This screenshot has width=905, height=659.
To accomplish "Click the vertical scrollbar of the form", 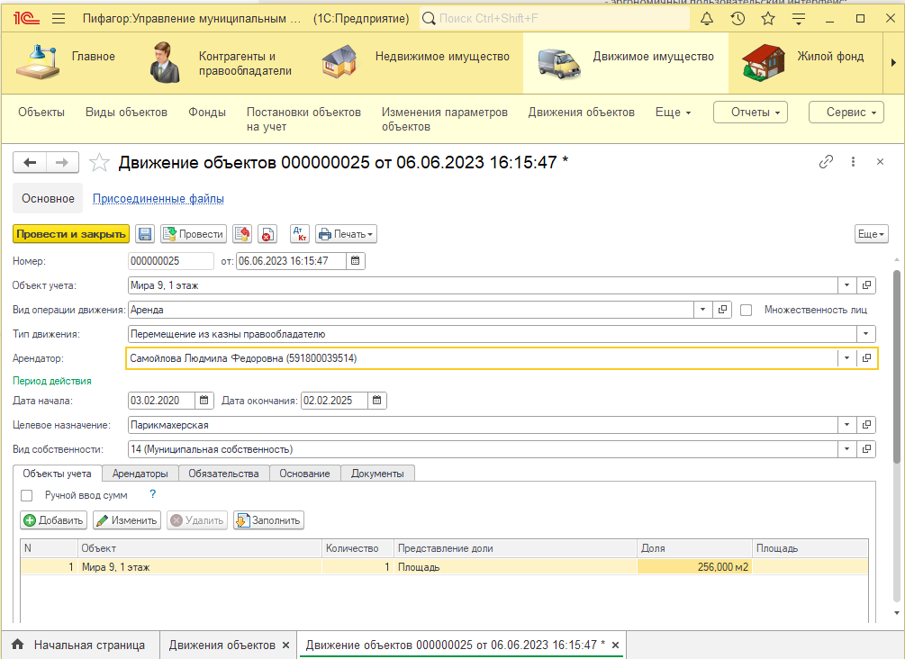I will coord(896,366).
